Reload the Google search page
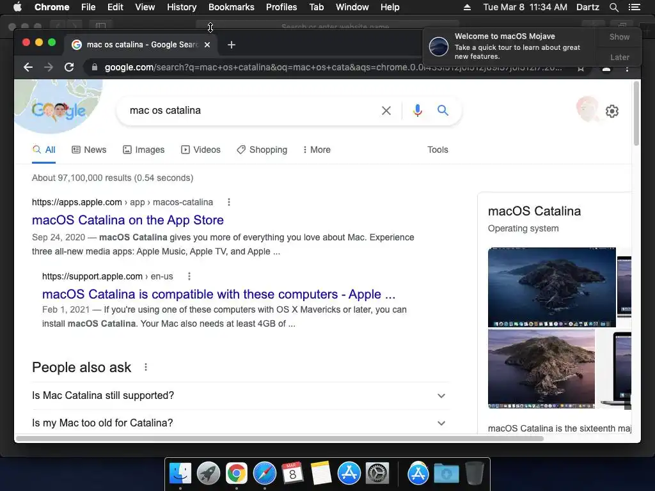The height and width of the screenshot is (491, 655). point(69,67)
